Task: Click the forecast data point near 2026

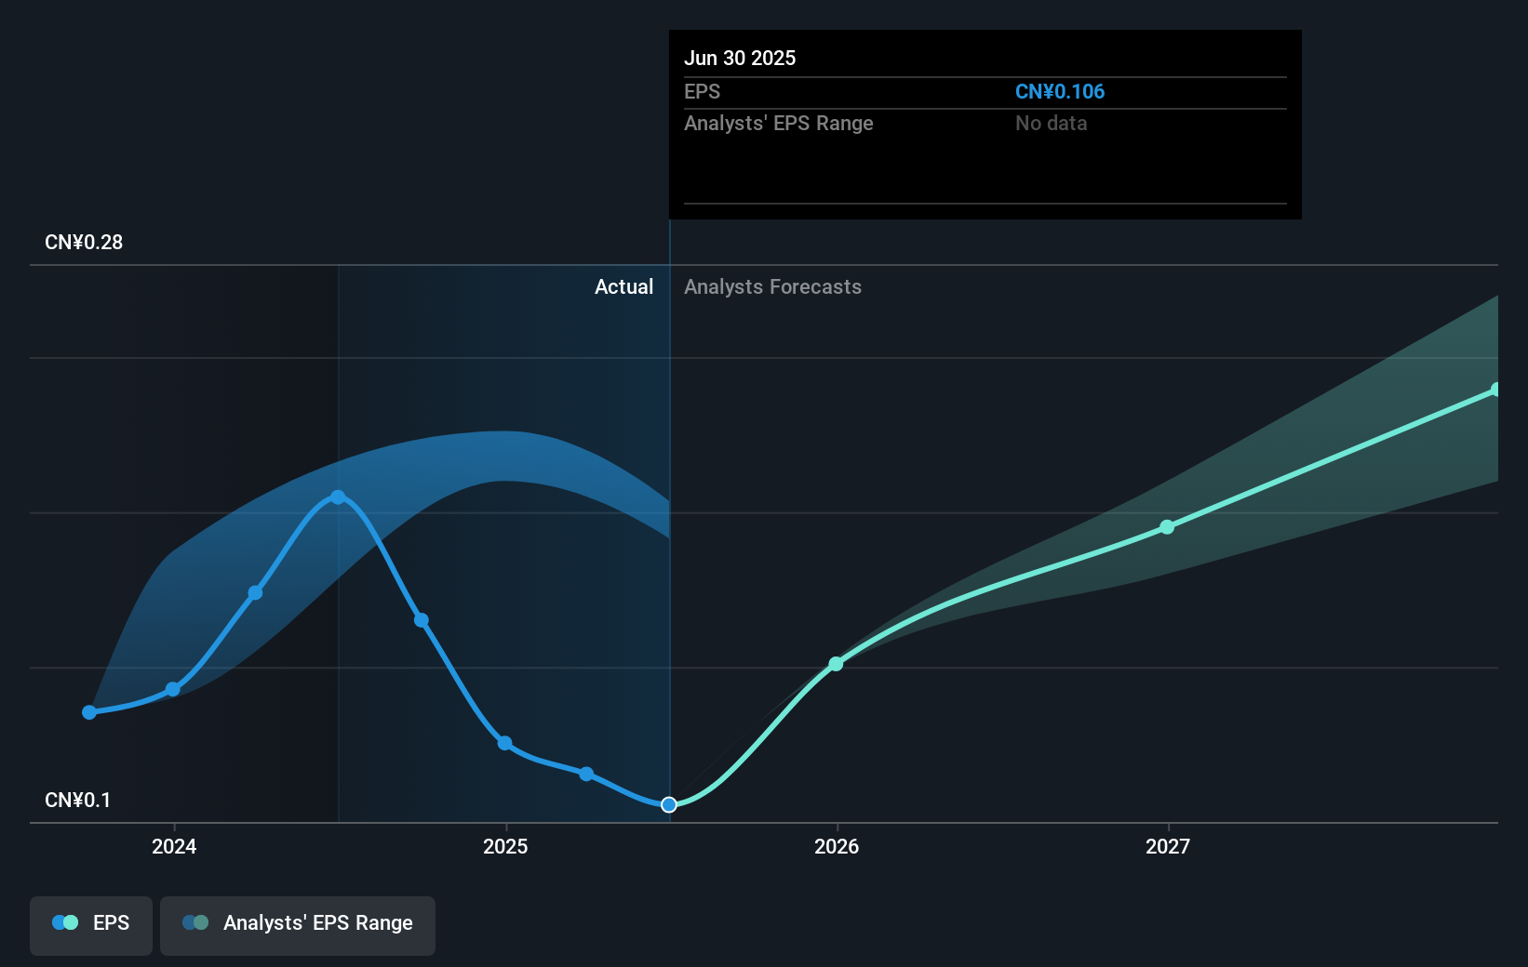Action: (836, 664)
